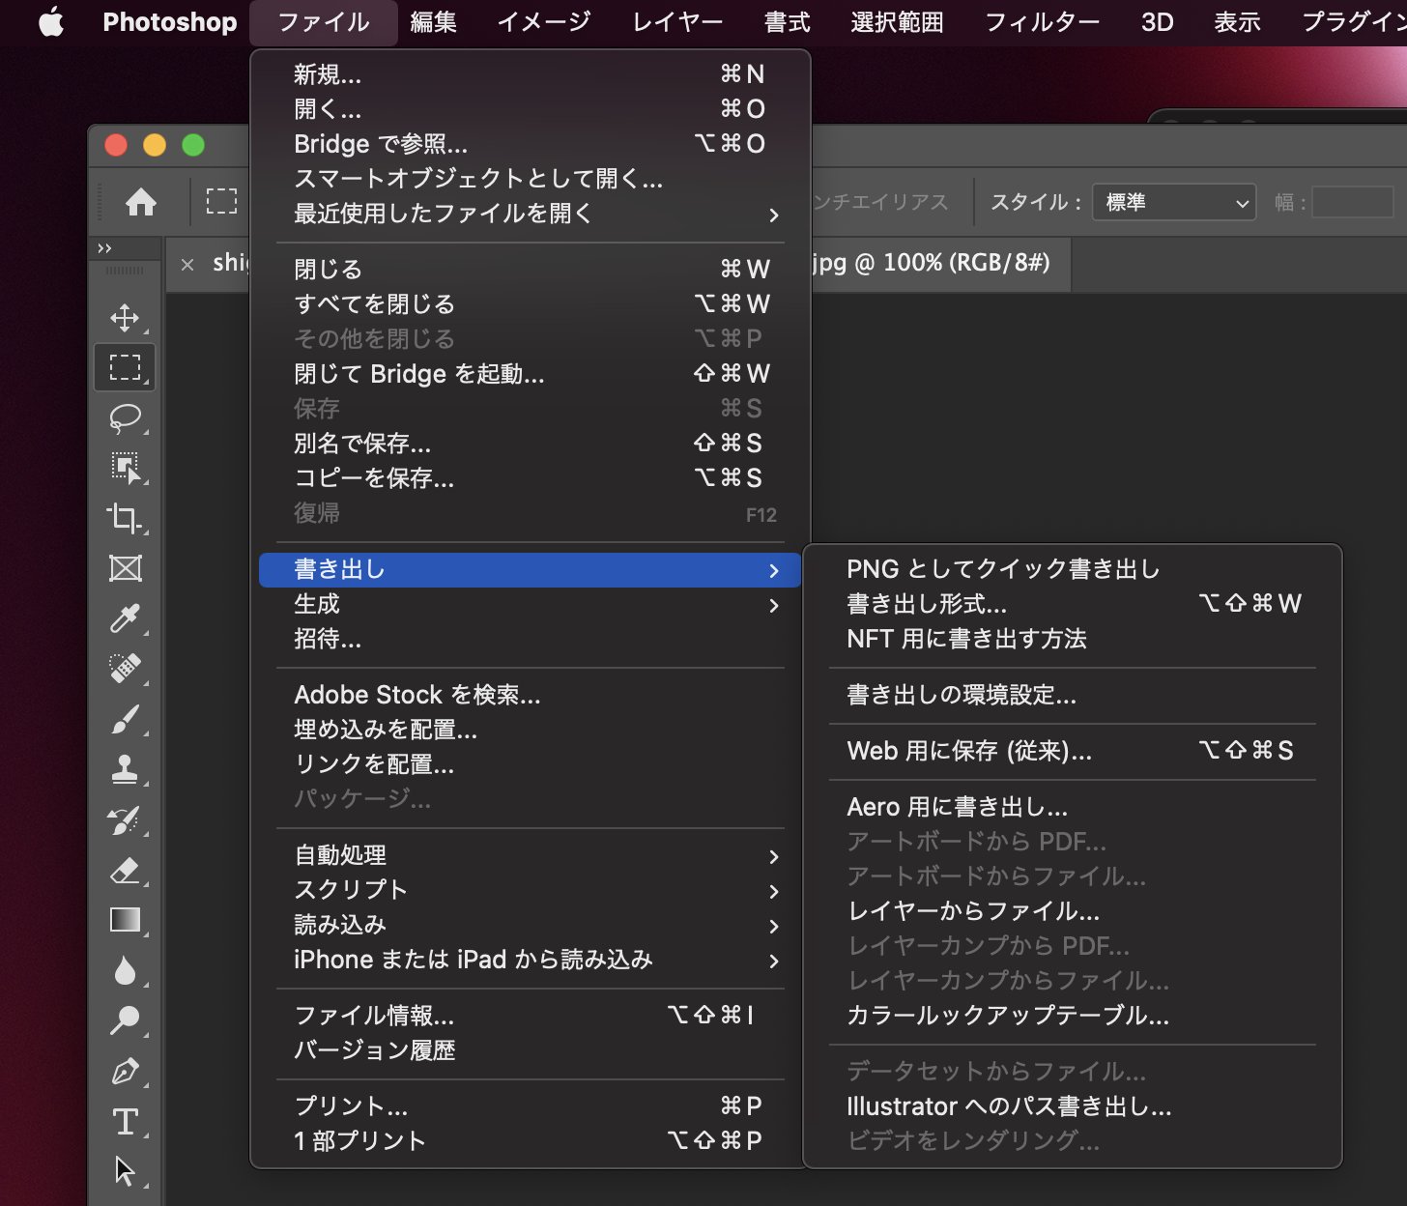Expand the 生成 submenu
This screenshot has width=1407, height=1206.
click(530, 604)
